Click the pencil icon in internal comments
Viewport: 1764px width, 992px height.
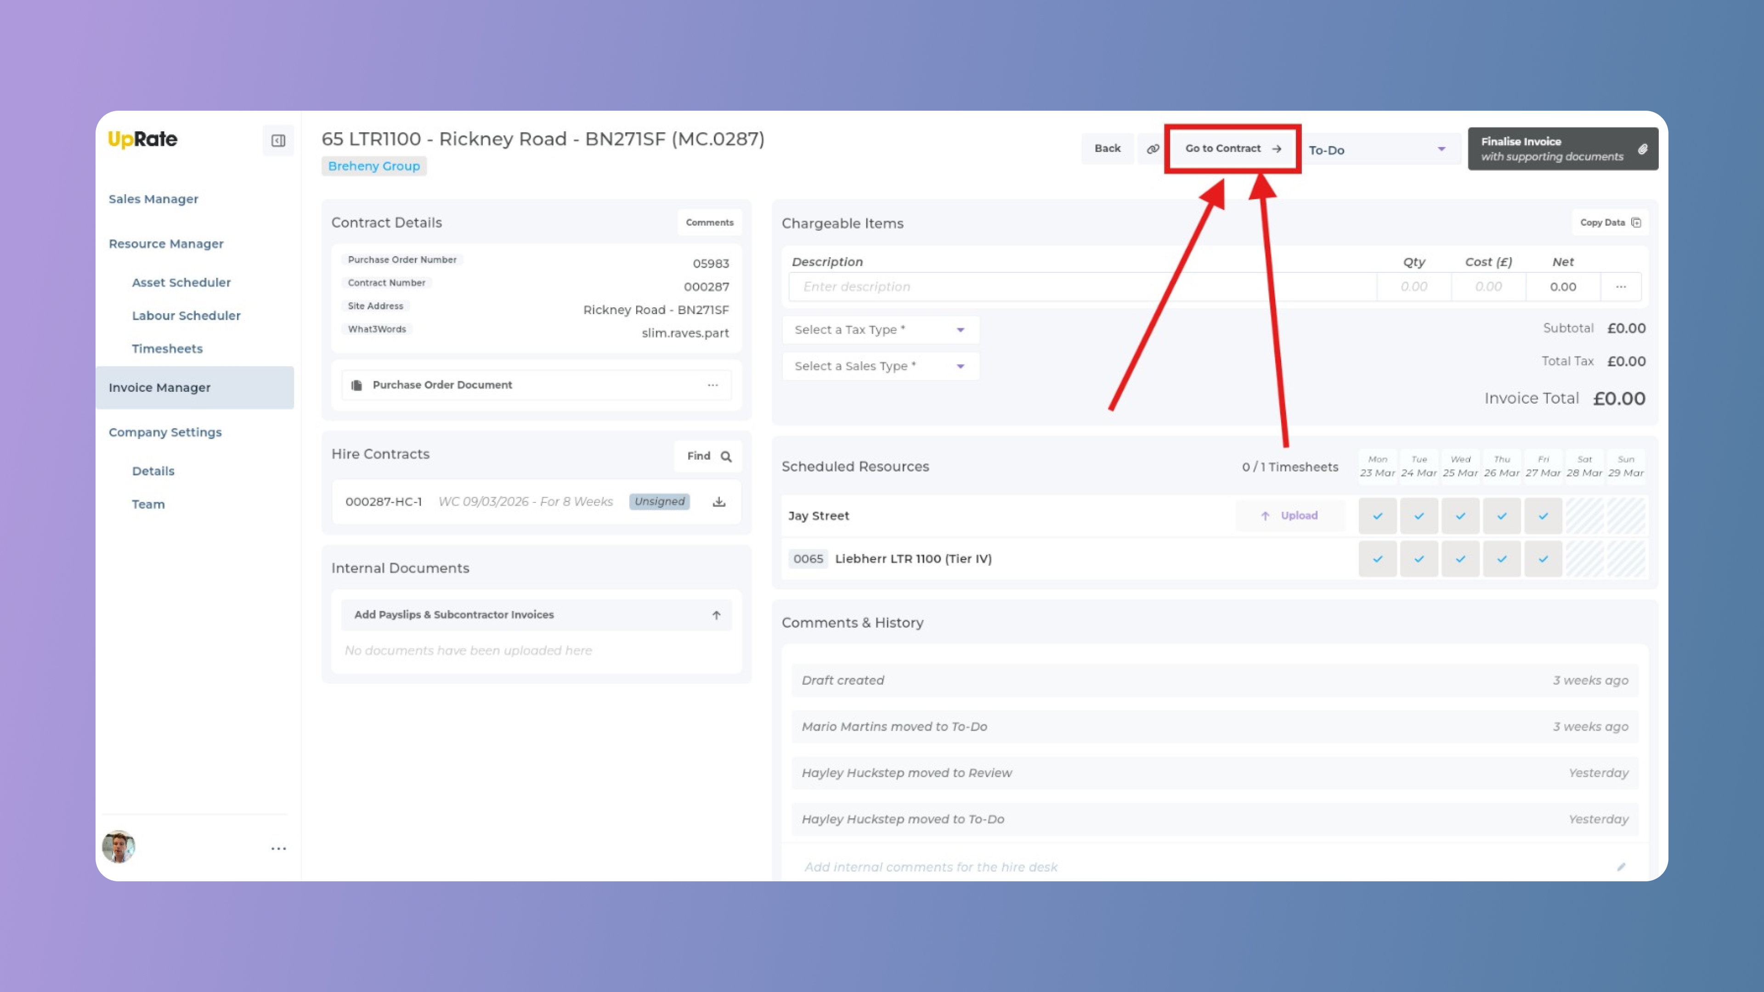tap(1621, 867)
